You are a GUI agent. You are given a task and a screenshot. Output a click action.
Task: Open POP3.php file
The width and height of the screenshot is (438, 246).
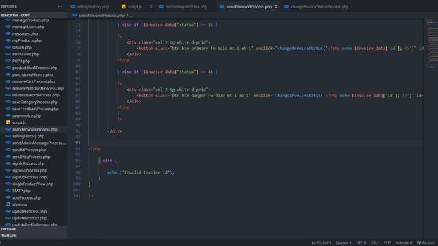pyautogui.click(x=21, y=61)
